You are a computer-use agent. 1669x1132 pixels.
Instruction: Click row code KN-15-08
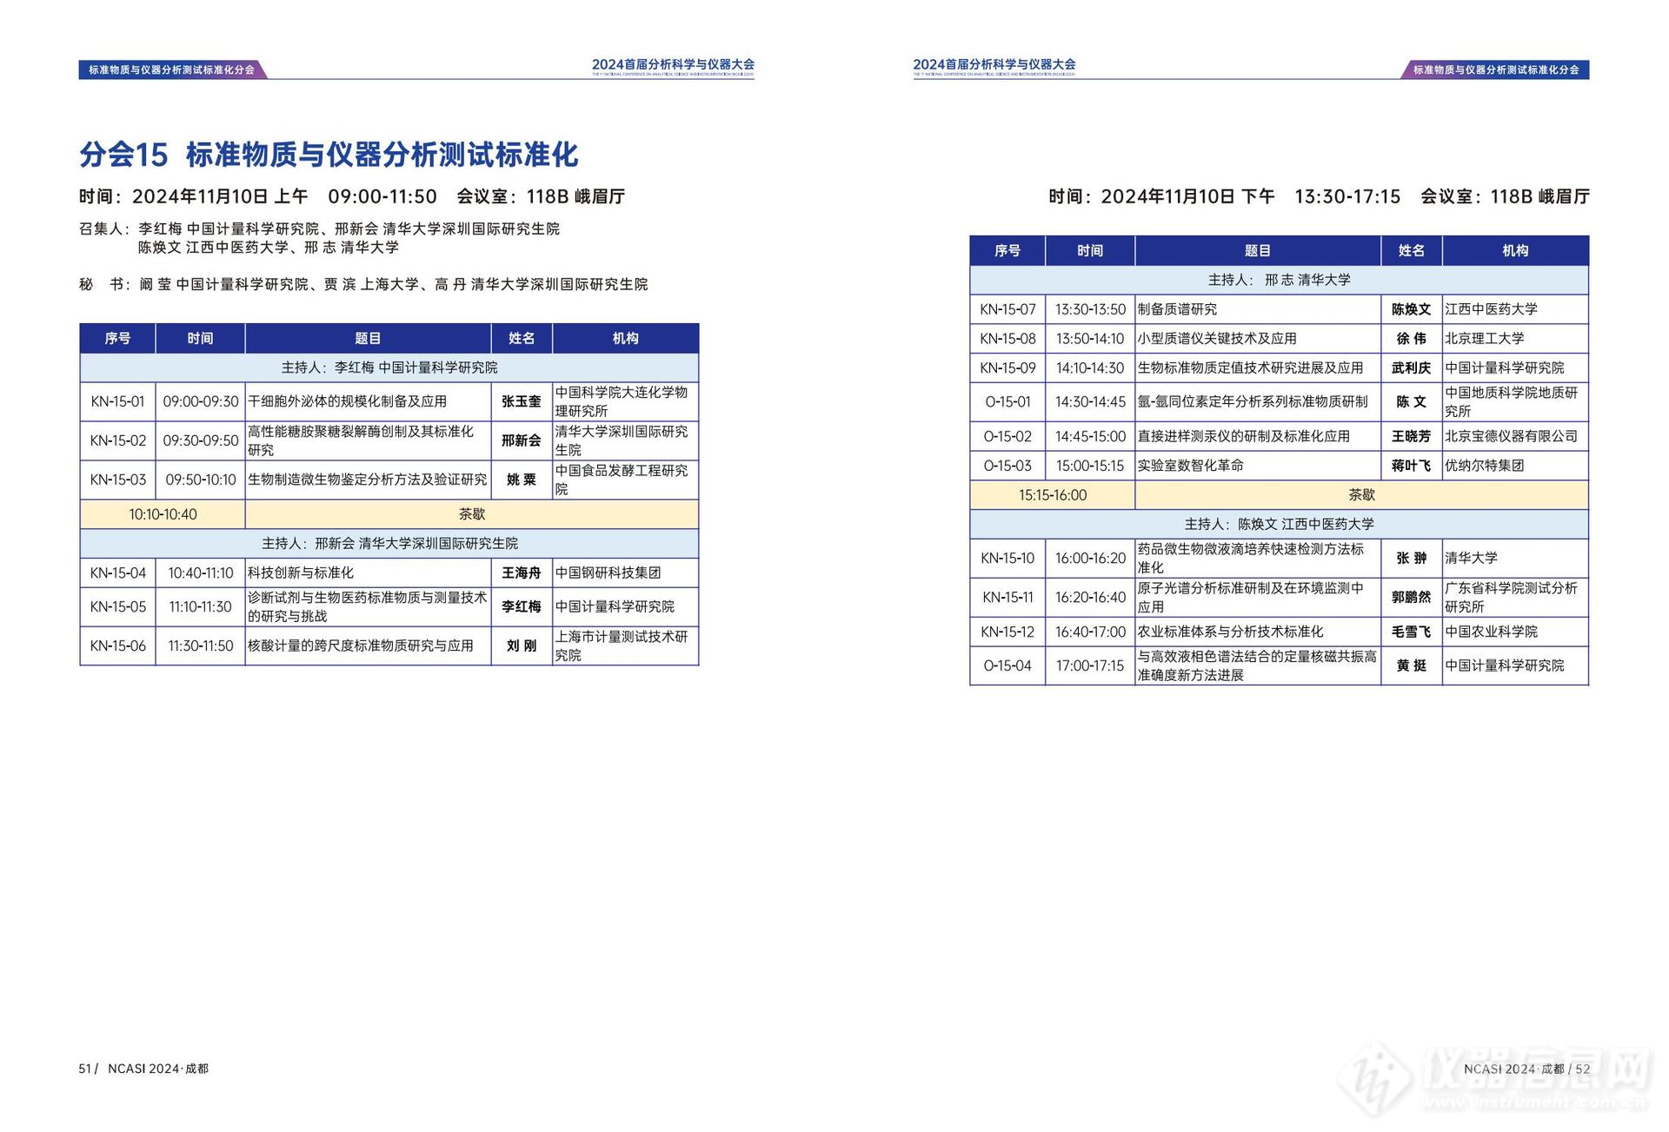pos(1007,339)
